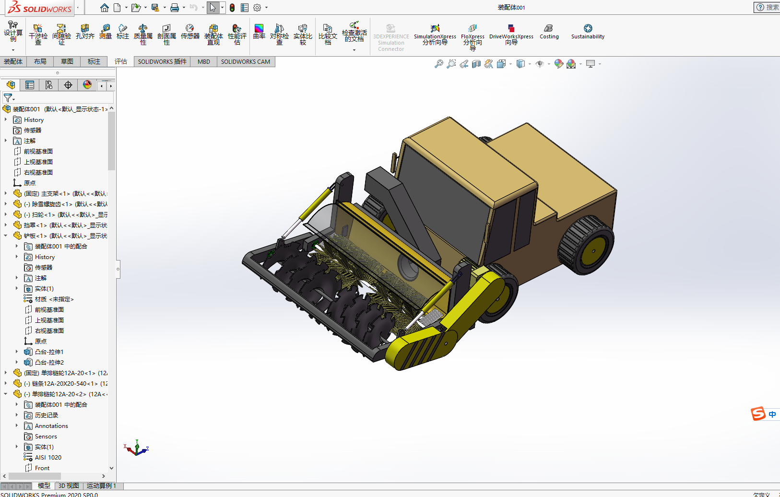Open the Costing tool
The height and width of the screenshot is (497, 780).
coord(549,32)
